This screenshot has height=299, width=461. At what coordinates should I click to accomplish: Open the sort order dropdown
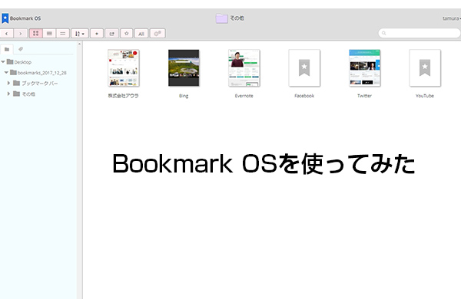pyautogui.click(x=80, y=34)
